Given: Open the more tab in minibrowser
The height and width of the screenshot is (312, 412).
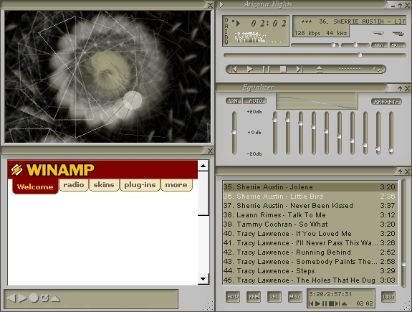Looking at the screenshot, I should (x=176, y=185).
